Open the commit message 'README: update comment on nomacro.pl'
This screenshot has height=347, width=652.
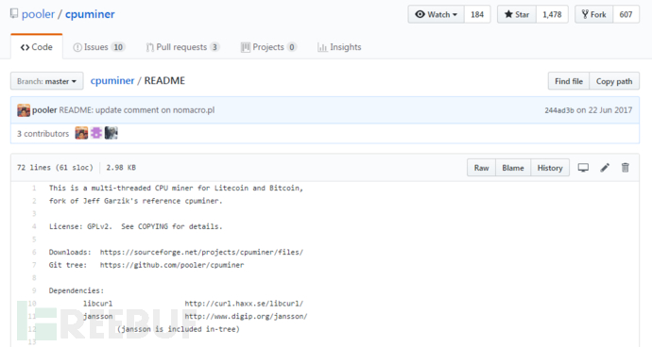pos(137,110)
